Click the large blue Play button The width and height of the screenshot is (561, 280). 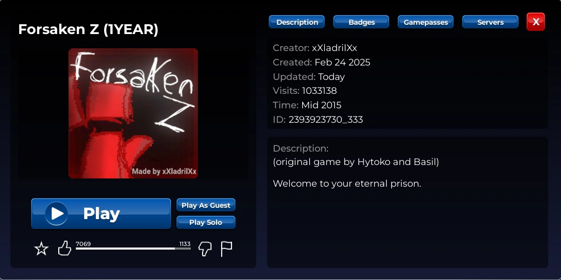pyautogui.click(x=101, y=213)
